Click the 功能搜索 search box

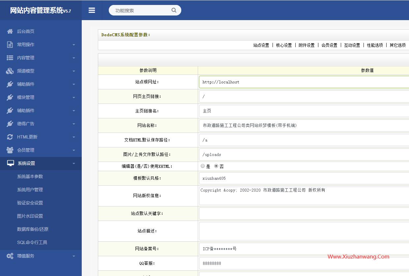point(141,10)
